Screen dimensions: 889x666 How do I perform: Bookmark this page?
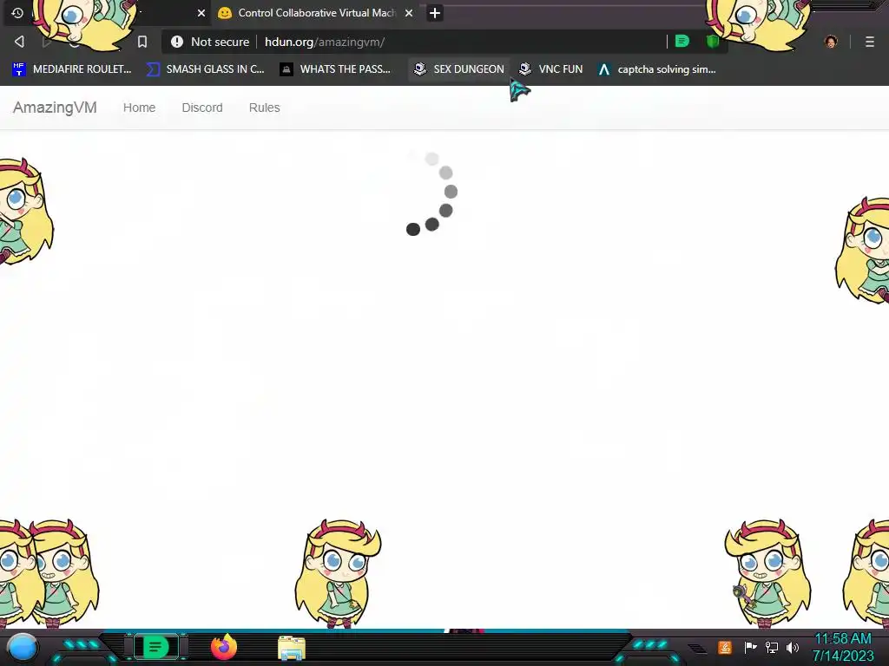pos(142,42)
